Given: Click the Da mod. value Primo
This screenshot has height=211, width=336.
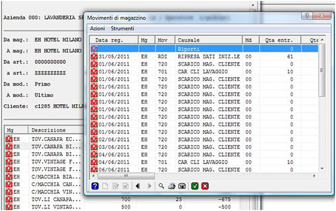Looking at the screenshot, I should (43, 84).
